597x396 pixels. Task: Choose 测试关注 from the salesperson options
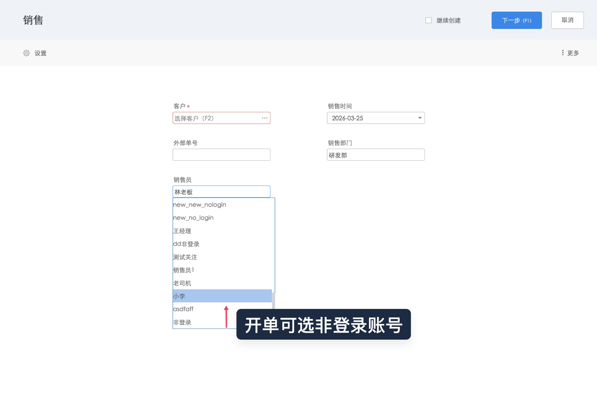(x=185, y=257)
